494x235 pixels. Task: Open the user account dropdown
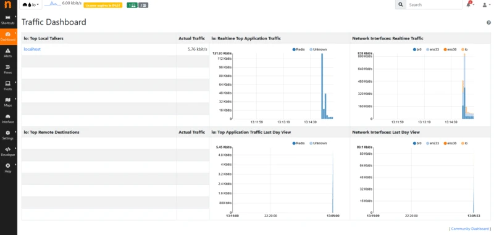click(x=486, y=5)
